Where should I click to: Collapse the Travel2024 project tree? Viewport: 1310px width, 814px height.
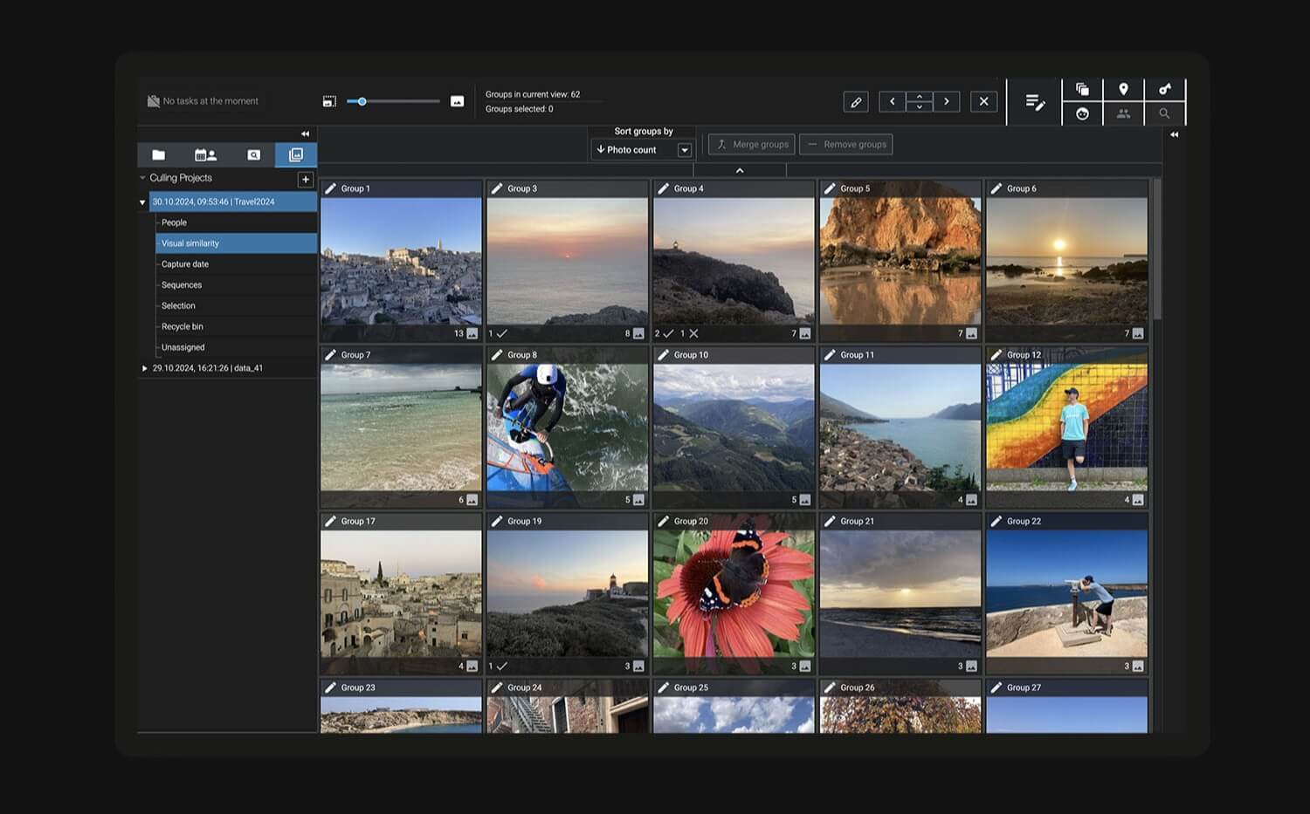pos(142,202)
